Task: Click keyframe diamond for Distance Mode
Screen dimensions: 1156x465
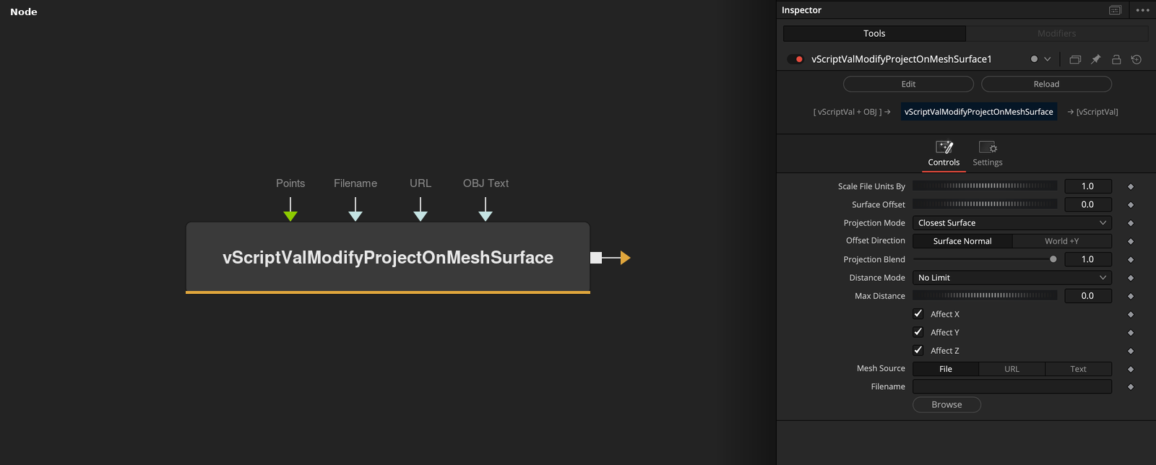Action: click(1131, 278)
